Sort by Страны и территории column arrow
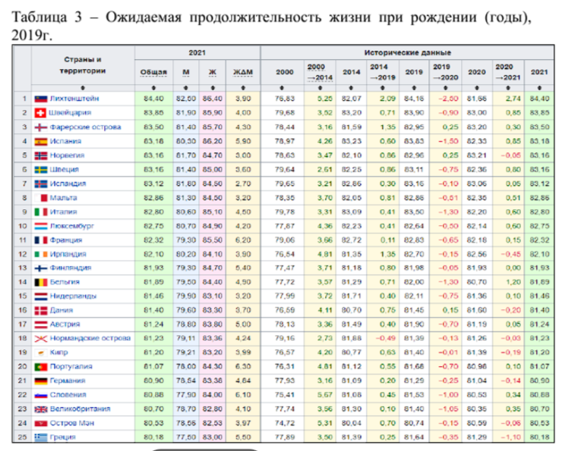Screen dimensions: 562x451 click(83, 86)
